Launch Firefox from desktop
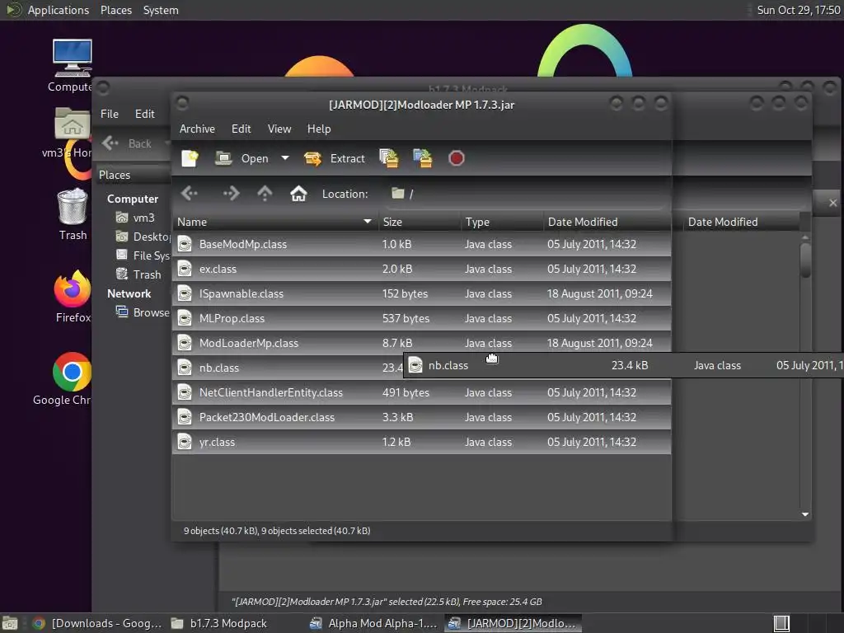The image size is (844, 633). click(73, 297)
